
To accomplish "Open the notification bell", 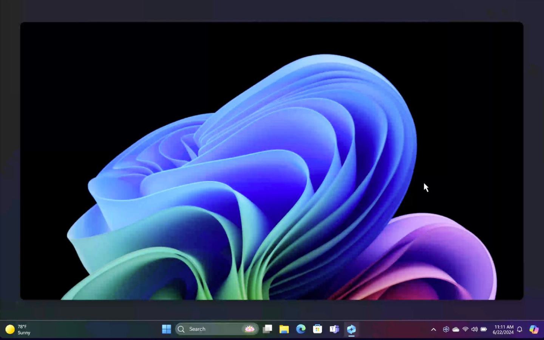I will pyautogui.click(x=519, y=329).
